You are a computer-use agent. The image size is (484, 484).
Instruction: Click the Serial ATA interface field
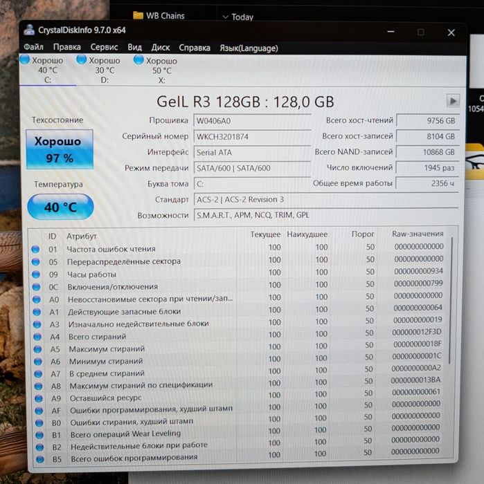pyautogui.click(x=252, y=153)
